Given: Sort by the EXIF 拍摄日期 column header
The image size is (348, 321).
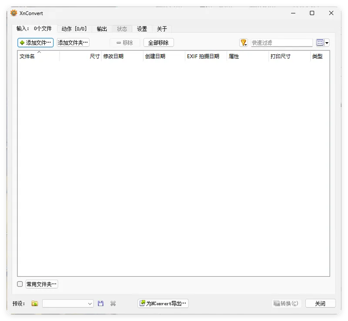Looking at the screenshot, I should coord(206,57).
